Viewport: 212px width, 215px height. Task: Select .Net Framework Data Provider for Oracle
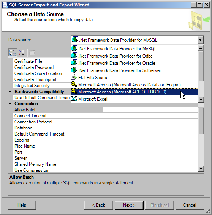(134, 63)
